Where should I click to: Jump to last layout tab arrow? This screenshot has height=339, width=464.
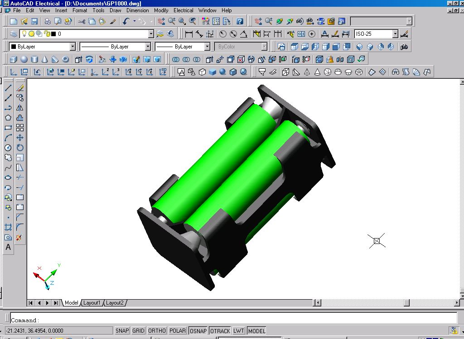pos(56,303)
